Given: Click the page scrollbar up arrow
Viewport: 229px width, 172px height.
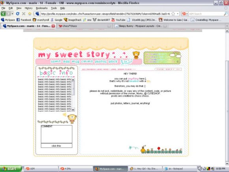Looking at the screenshot, I should coord(227,31).
